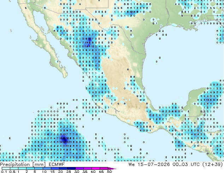Click the above-50 arrow tip of legend

pos(112,168)
